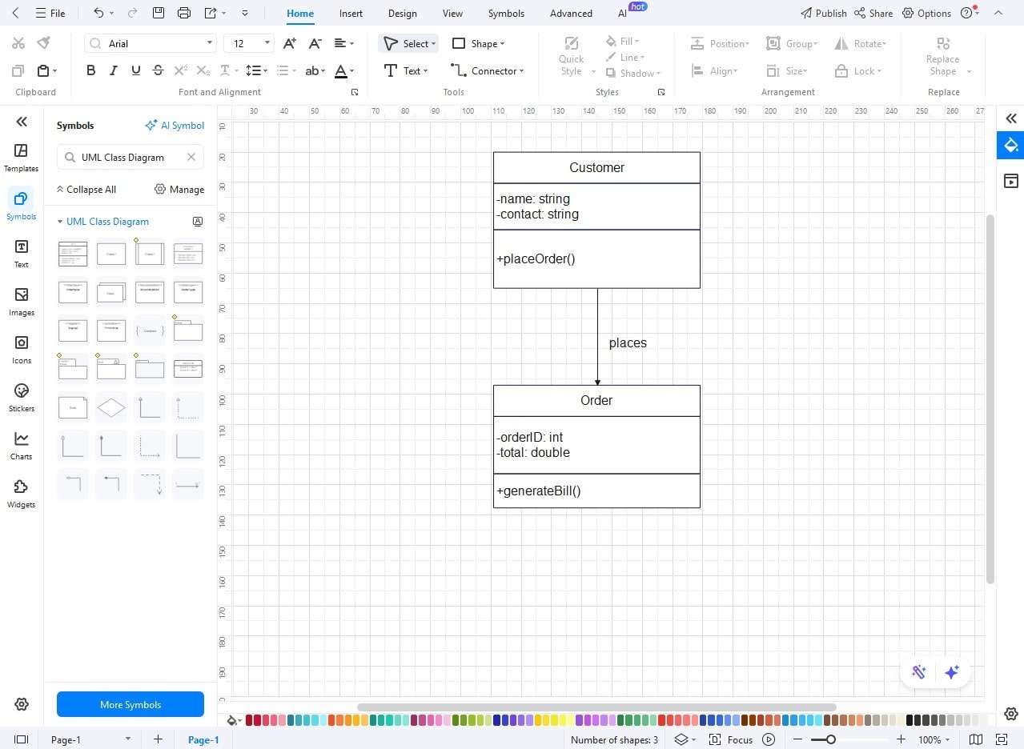Click the More Symbols button
This screenshot has width=1024, height=749.
pos(131,704)
